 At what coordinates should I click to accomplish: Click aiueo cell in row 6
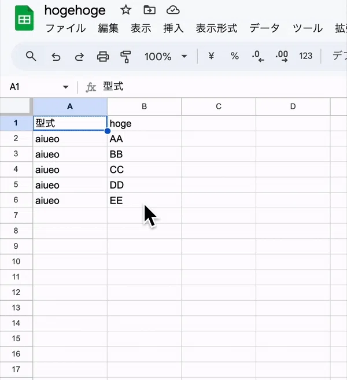(x=70, y=201)
